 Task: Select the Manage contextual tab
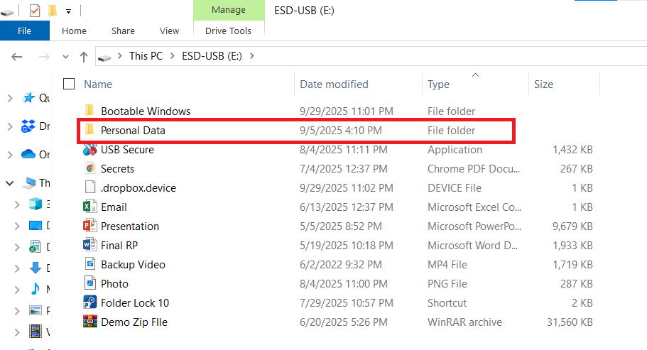[x=229, y=10]
